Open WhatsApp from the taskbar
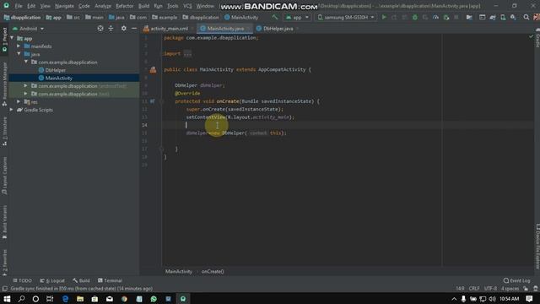The width and height of the screenshot is (540, 304). pyautogui.click(x=154, y=298)
